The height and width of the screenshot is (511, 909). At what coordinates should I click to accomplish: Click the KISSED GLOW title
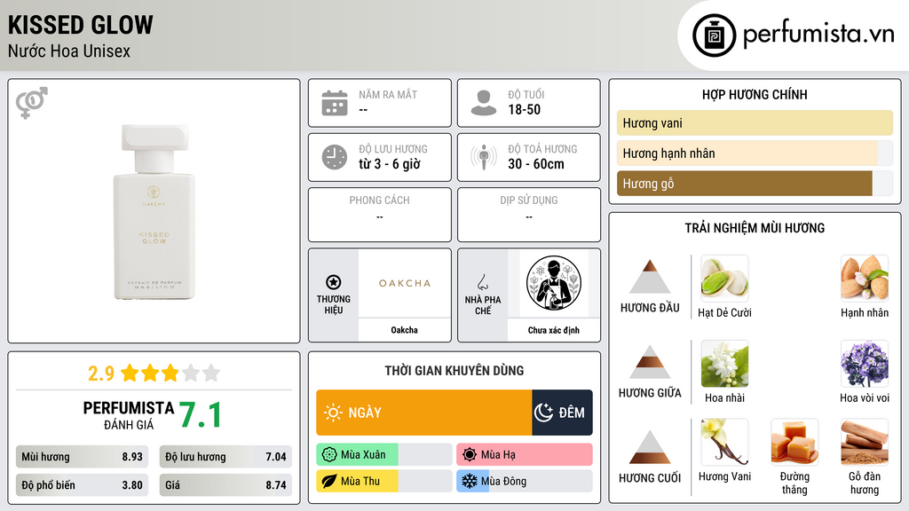coord(81,25)
